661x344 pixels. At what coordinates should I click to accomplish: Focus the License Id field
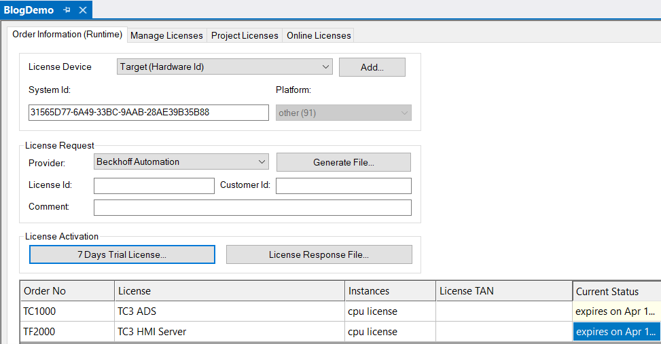click(154, 186)
